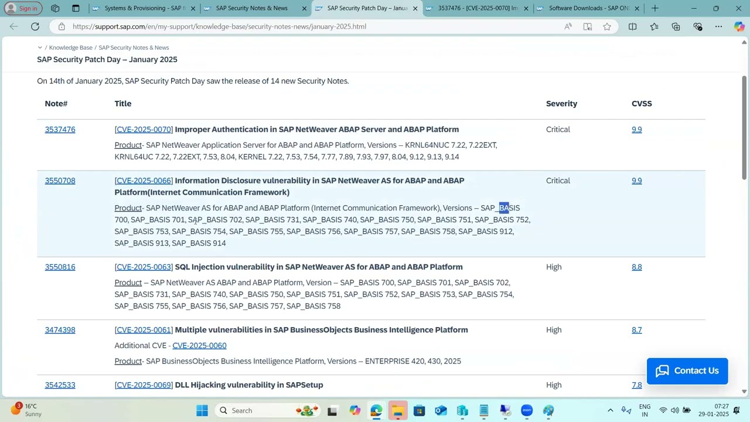Click the Note# column header

(56, 104)
